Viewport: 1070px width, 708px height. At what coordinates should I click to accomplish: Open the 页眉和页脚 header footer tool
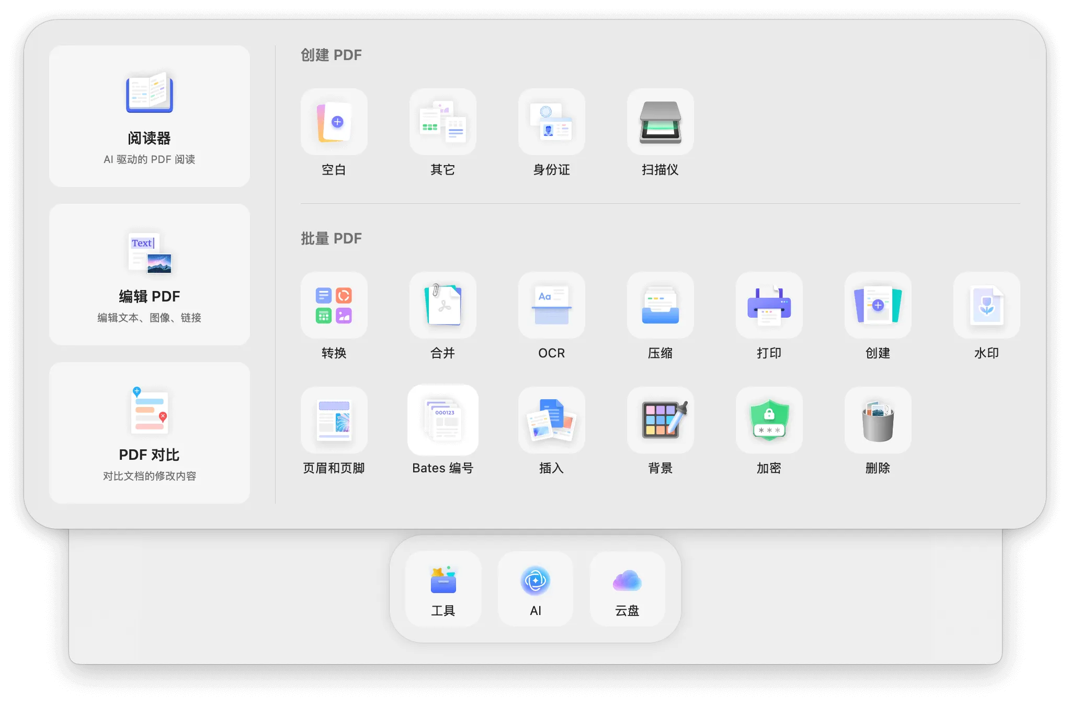[x=335, y=421]
